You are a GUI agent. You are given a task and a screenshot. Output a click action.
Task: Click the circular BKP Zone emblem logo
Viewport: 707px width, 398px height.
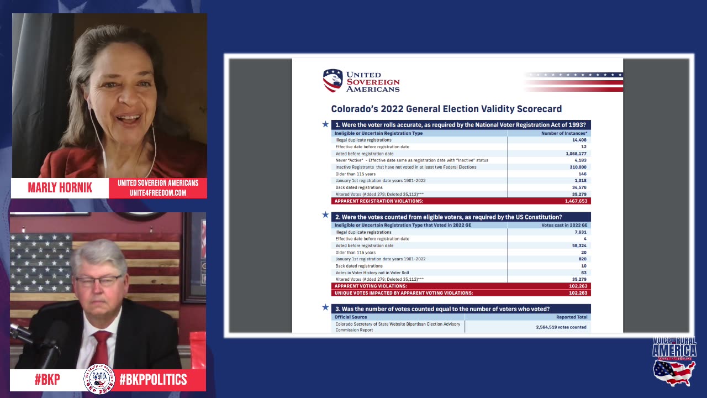pos(99,379)
